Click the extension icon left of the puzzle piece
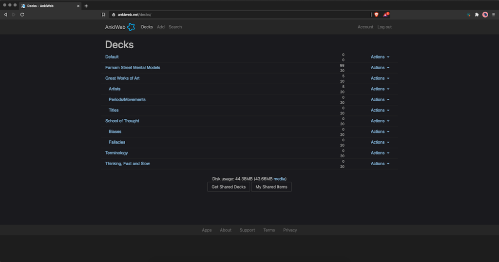Viewport: 499px width, 262px height. [x=468, y=15]
